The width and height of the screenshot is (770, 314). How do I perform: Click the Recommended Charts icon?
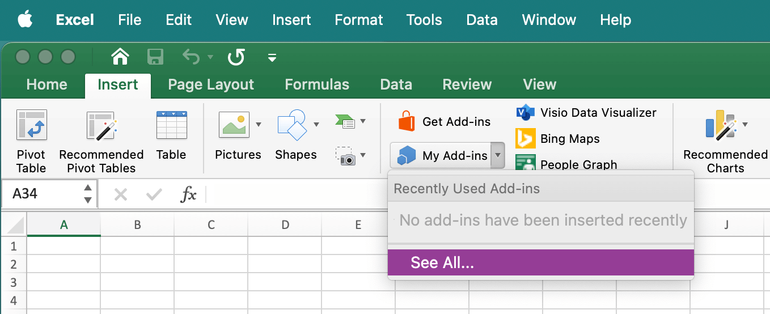[721, 126]
